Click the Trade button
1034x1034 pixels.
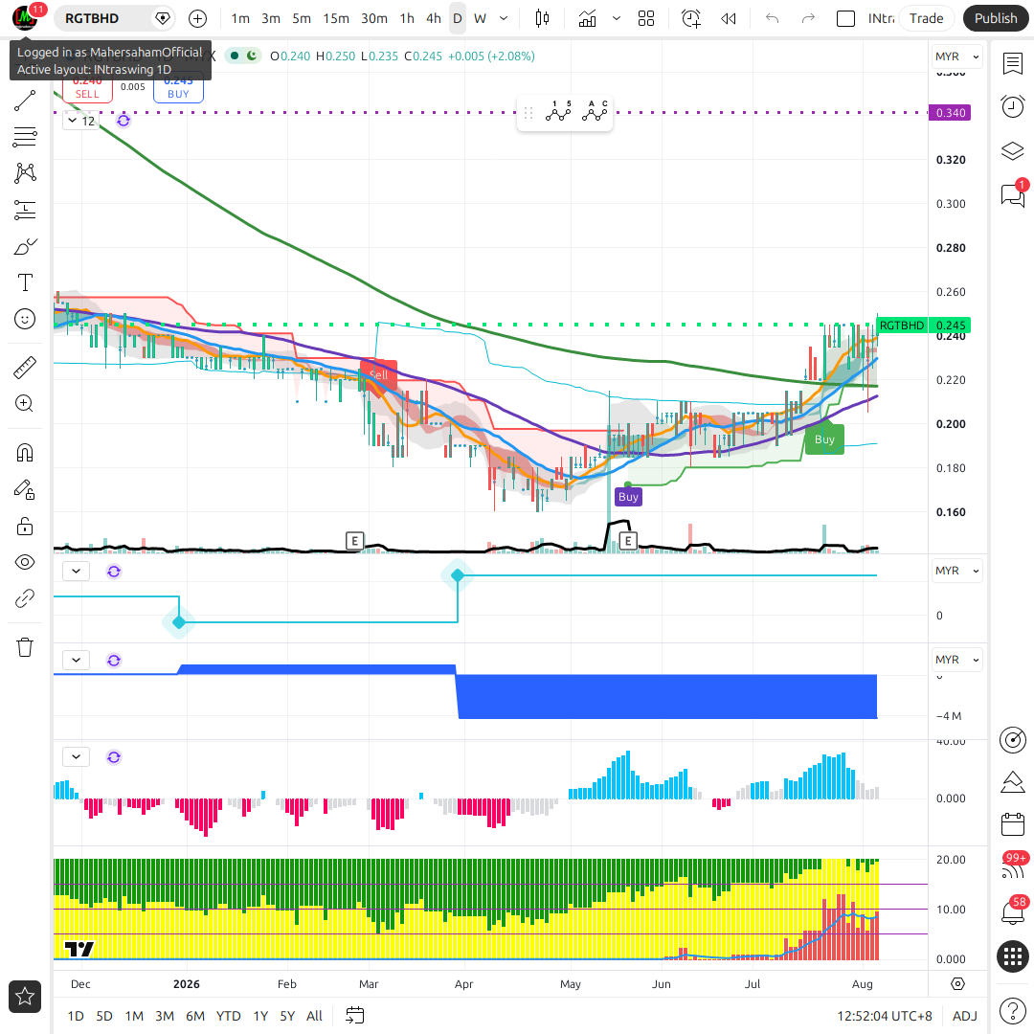tap(927, 18)
